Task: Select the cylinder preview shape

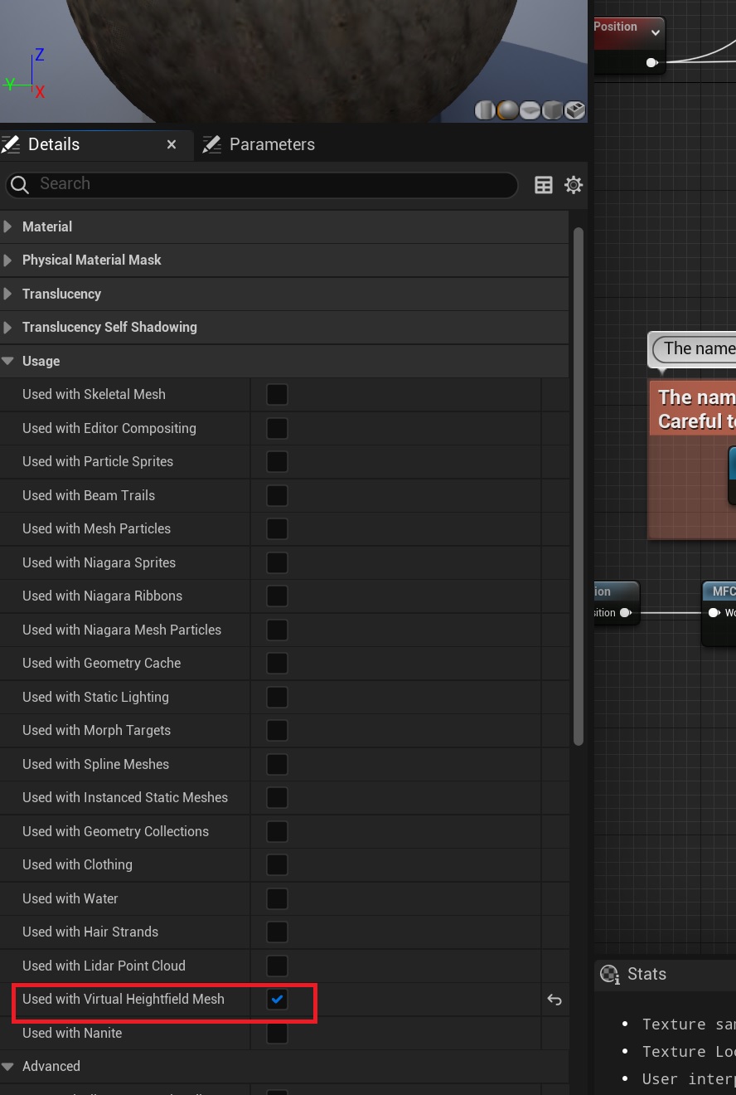Action: (x=485, y=110)
